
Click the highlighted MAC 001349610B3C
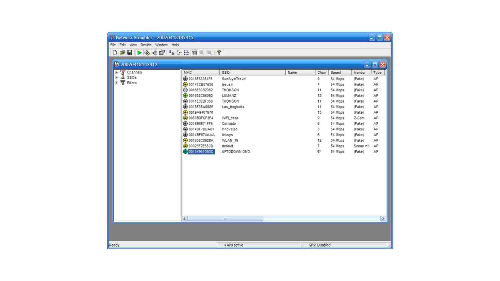click(x=201, y=152)
